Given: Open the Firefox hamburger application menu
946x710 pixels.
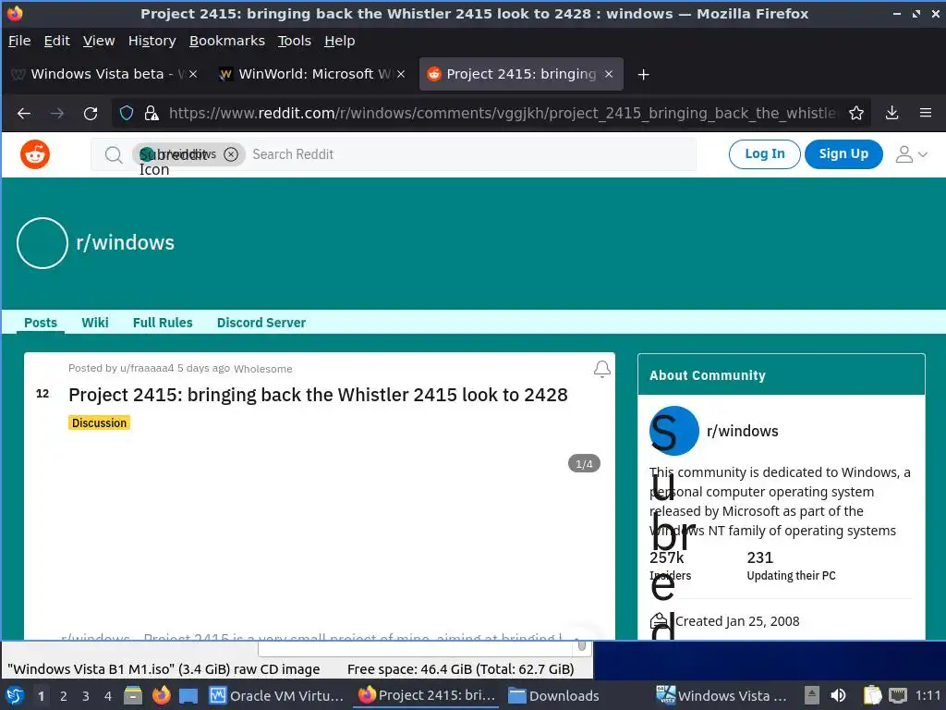Looking at the screenshot, I should click(926, 113).
